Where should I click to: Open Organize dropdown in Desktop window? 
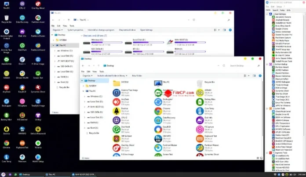click(x=87, y=76)
